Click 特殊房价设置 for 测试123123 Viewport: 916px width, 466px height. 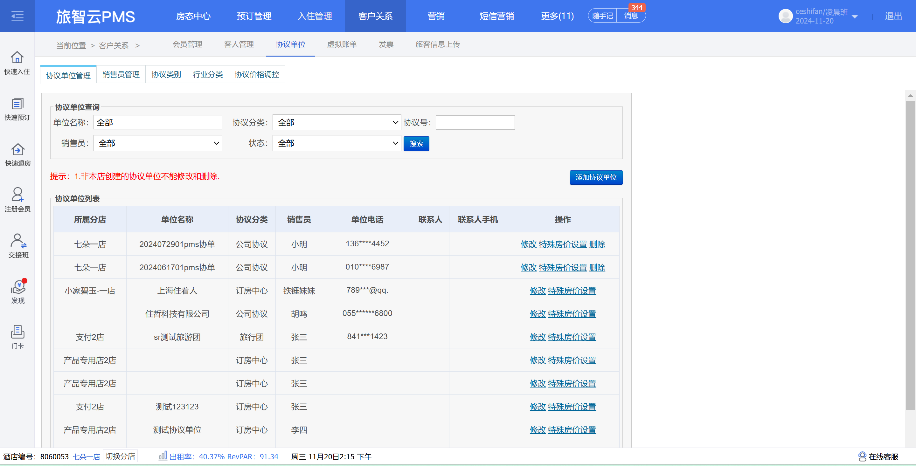(572, 407)
